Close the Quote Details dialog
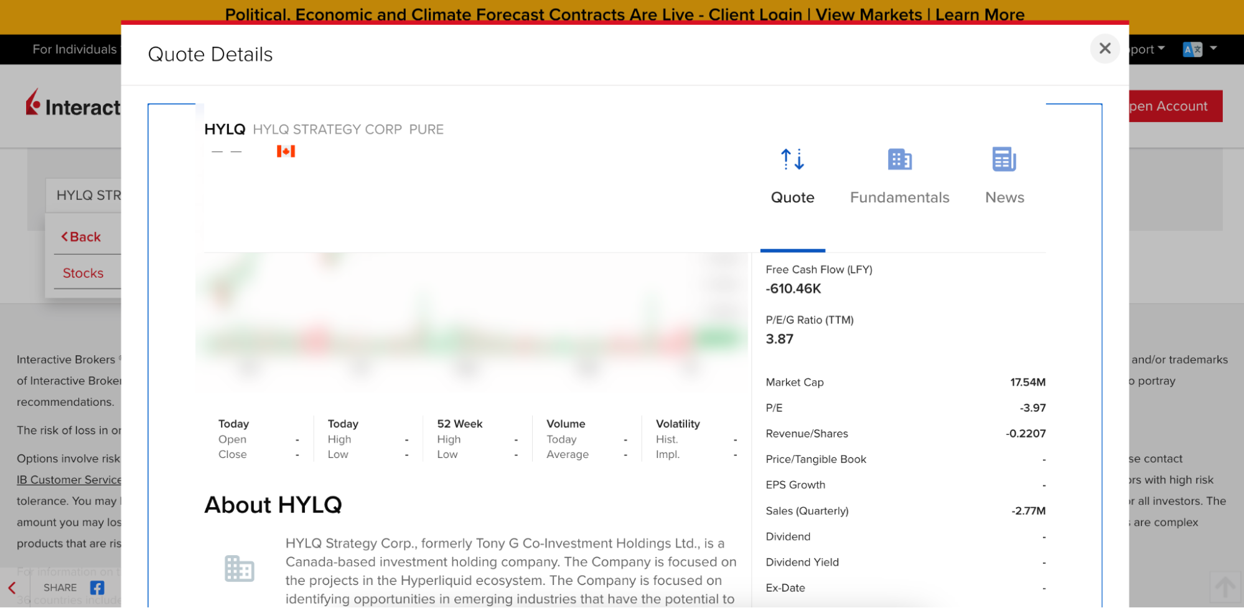The image size is (1244, 608). [1105, 49]
